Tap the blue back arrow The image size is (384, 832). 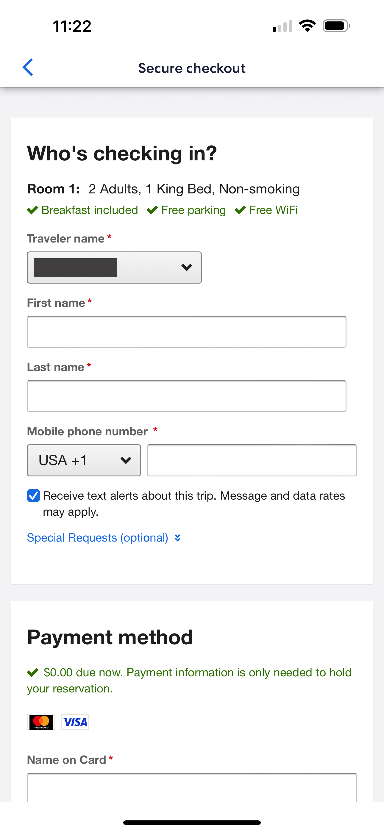28,68
